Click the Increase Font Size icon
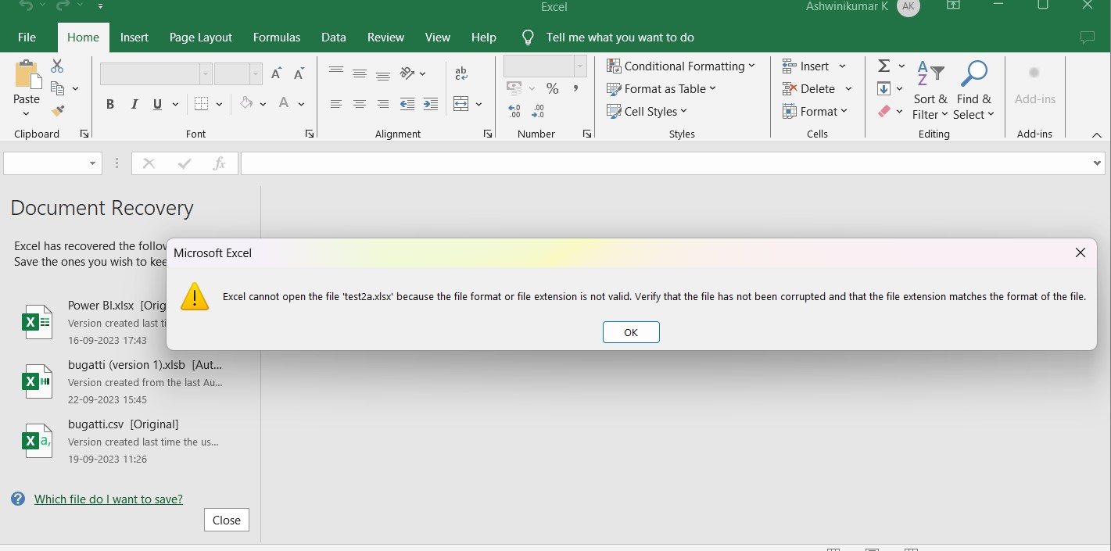The height and width of the screenshot is (551, 1111). 276,74
